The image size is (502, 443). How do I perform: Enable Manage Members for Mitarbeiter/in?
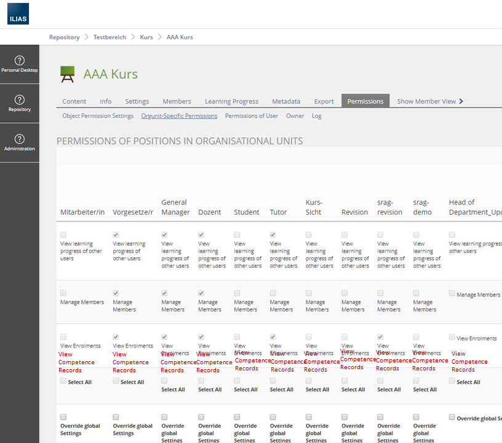[x=63, y=293]
